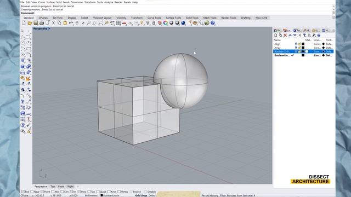
Task: Open the Solid menu
Action: tap(59, 2)
